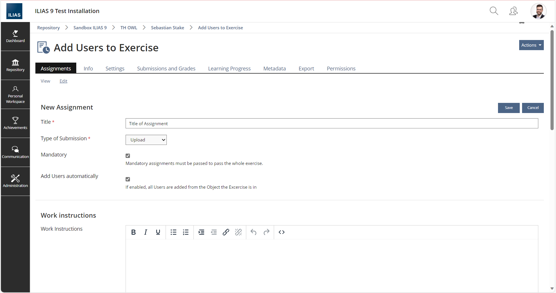Screen dimensions: 556x293
Task: Click the insert link icon
Action: [x=226, y=232]
